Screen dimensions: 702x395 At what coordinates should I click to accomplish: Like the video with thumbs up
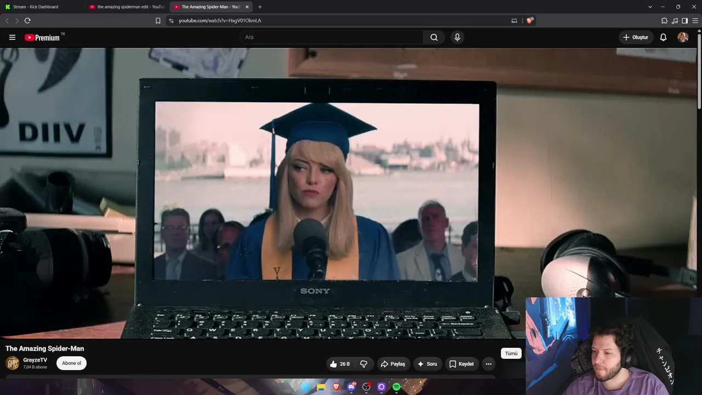pos(340,364)
